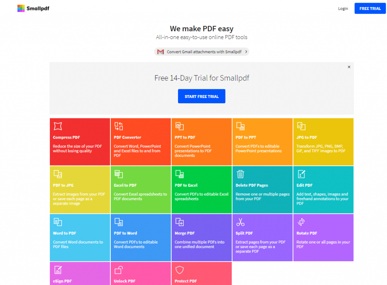Image resolution: width=387 pixels, height=285 pixels.
Task: Click 'Extract images from your PDF' description
Action: 79,199
